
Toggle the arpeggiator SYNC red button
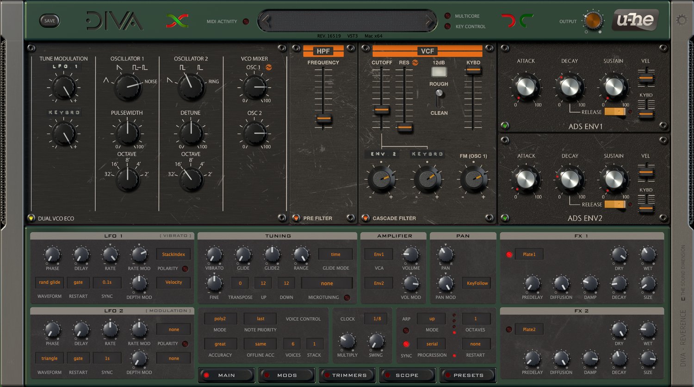point(406,344)
